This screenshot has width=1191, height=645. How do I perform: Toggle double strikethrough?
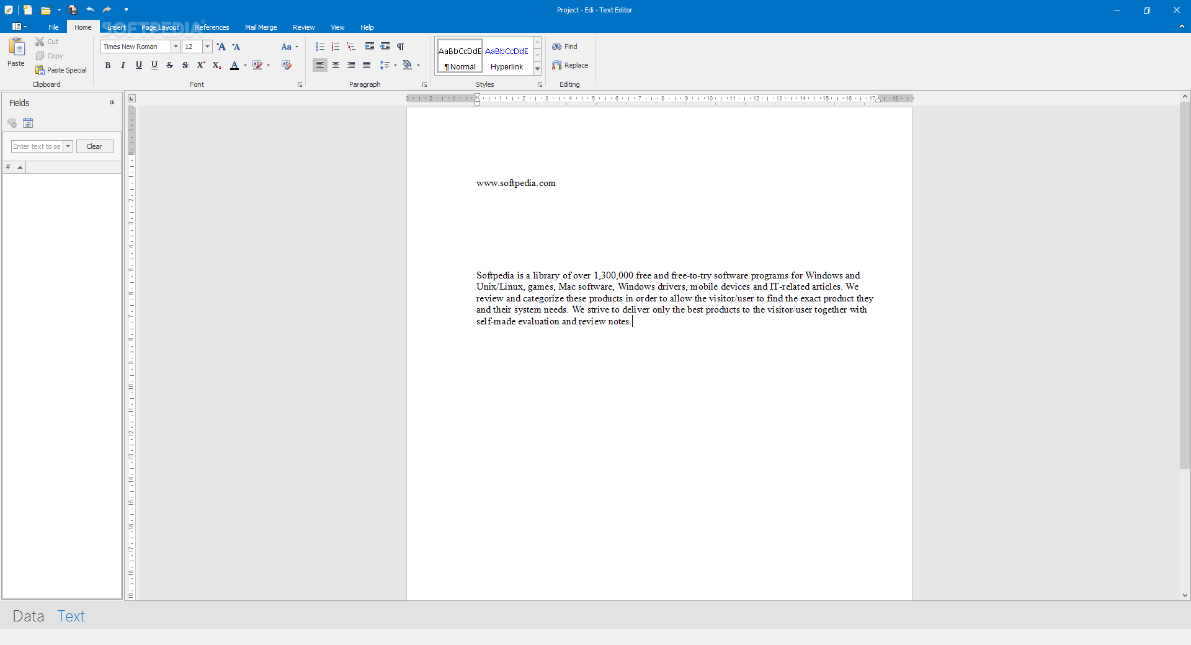click(x=185, y=65)
